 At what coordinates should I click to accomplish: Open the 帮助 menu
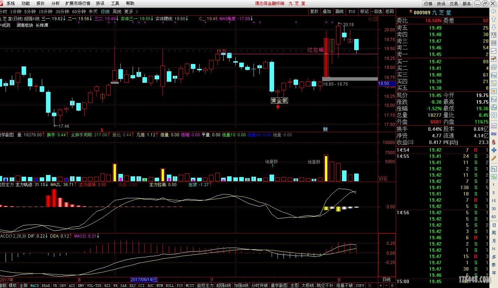click(130, 3)
